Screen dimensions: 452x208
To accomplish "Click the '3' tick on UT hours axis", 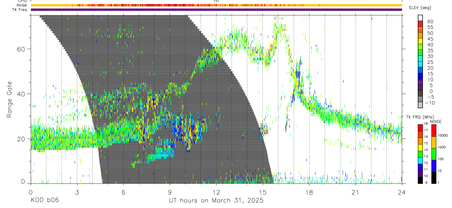I will pyautogui.click(x=77, y=192).
